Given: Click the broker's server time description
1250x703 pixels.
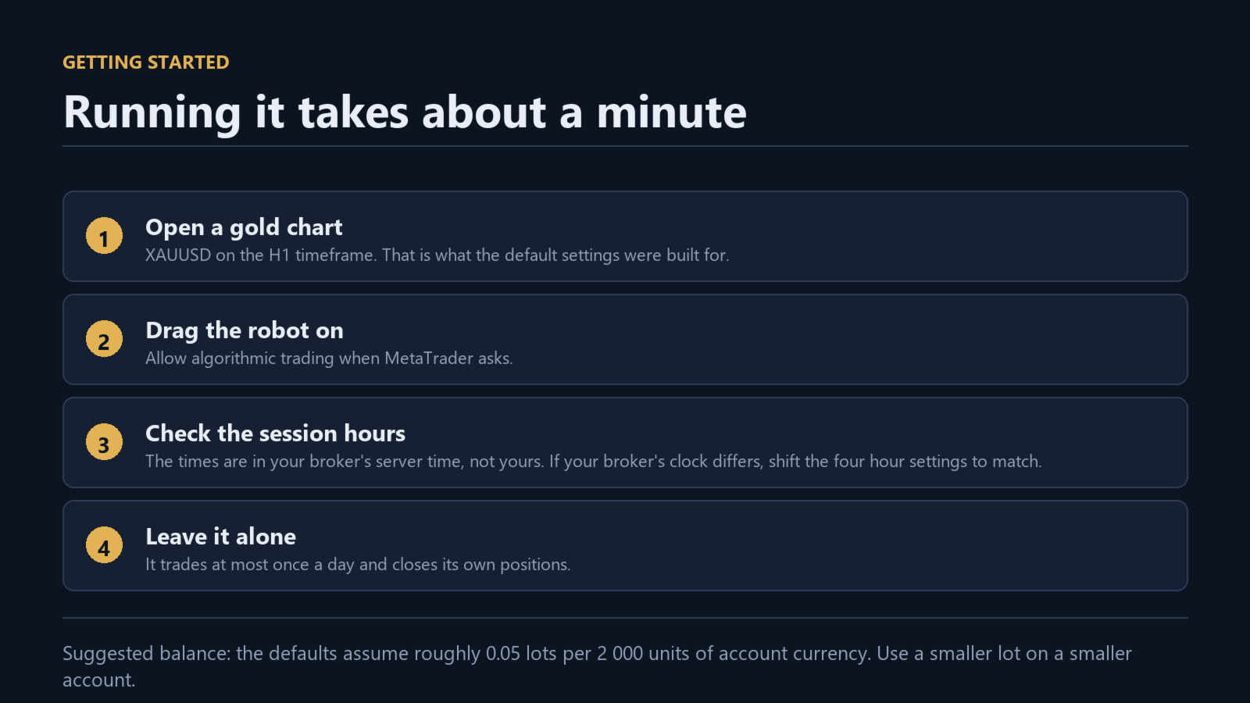Looking at the screenshot, I should pyautogui.click(x=593, y=462).
